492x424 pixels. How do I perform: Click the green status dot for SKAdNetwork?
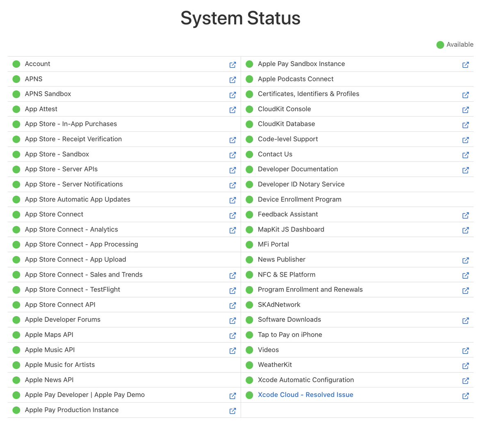tap(249, 305)
